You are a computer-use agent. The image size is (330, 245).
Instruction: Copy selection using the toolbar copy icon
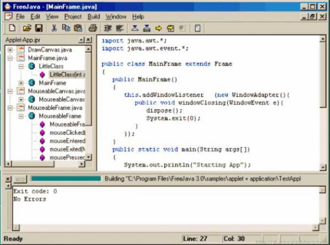[66, 28]
